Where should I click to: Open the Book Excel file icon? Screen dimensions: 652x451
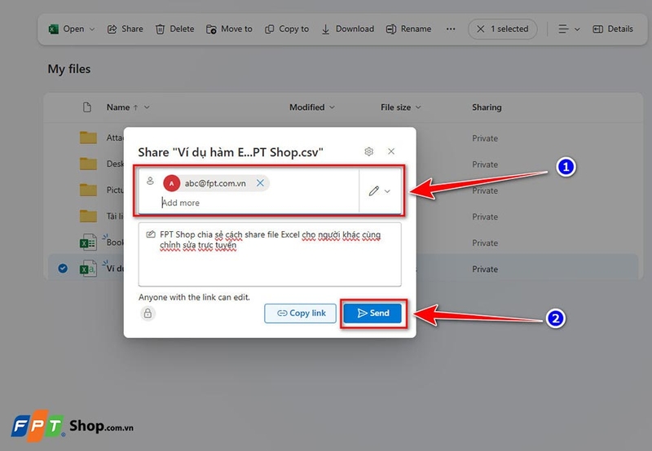(x=88, y=243)
